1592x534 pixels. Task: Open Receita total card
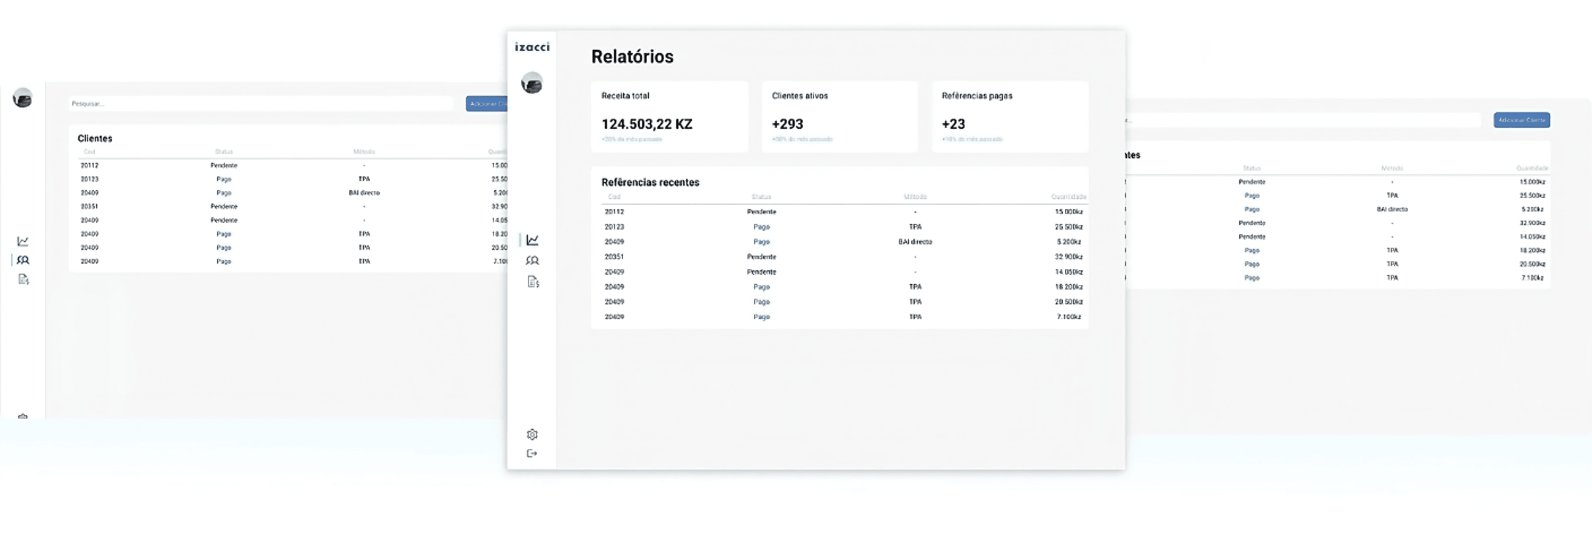click(x=669, y=117)
